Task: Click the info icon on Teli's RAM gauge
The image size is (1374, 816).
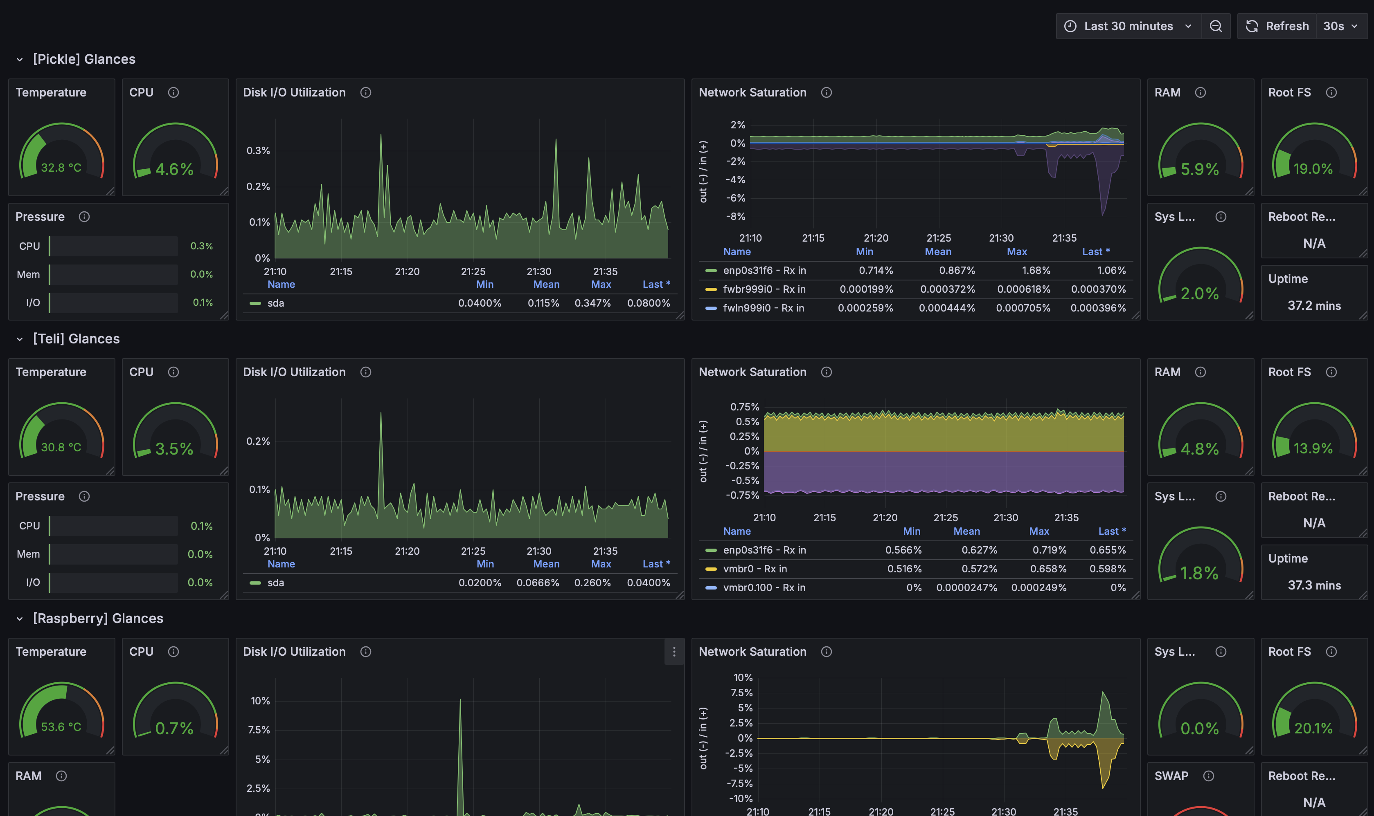Action: pyautogui.click(x=1200, y=372)
